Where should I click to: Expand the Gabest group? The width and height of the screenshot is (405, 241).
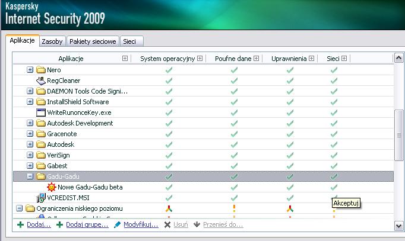click(30, 166)
